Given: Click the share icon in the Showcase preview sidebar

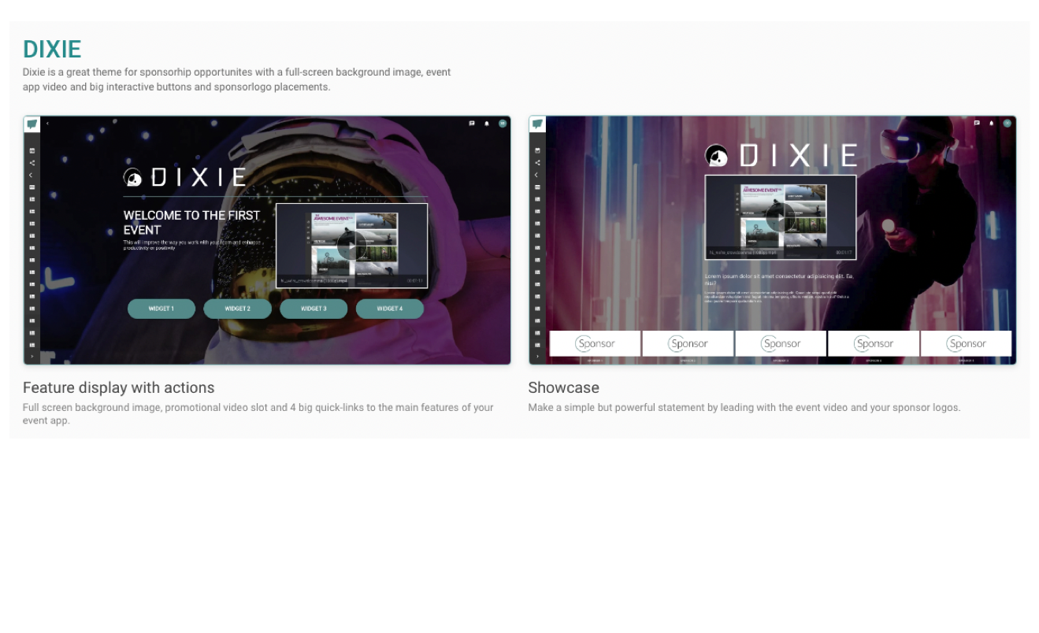Looking at the screenshot, I should coord(537,162).
